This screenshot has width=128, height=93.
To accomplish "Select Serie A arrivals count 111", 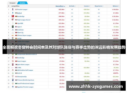I will point(72,13).
